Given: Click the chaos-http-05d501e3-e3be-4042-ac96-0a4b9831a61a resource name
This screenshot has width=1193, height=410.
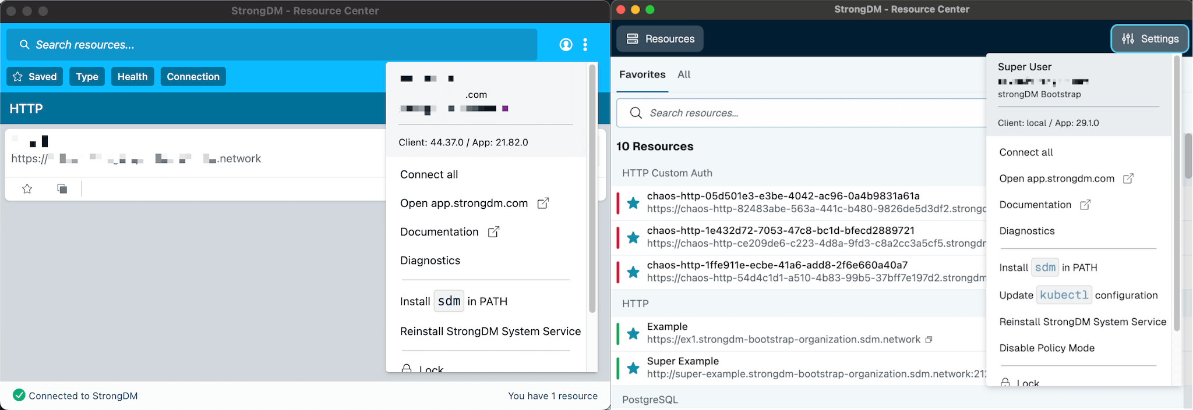Looking at the screenshot, I should coord(783,196).
